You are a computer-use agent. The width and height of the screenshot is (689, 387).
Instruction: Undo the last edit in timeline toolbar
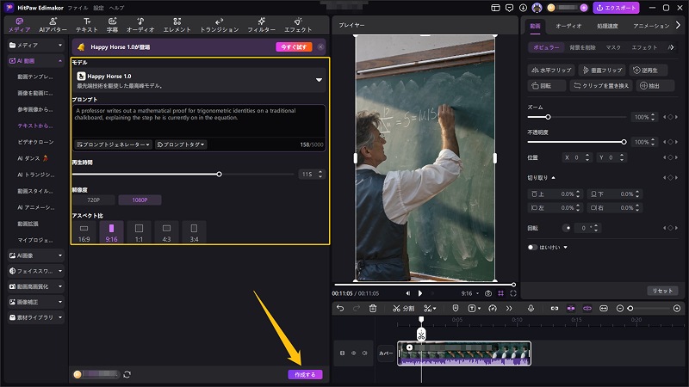pos(340,309)
